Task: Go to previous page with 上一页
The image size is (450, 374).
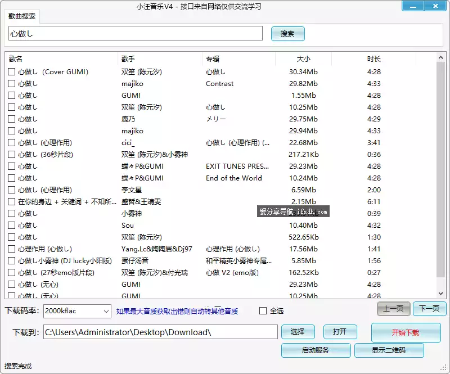Action: pos(393,309)
